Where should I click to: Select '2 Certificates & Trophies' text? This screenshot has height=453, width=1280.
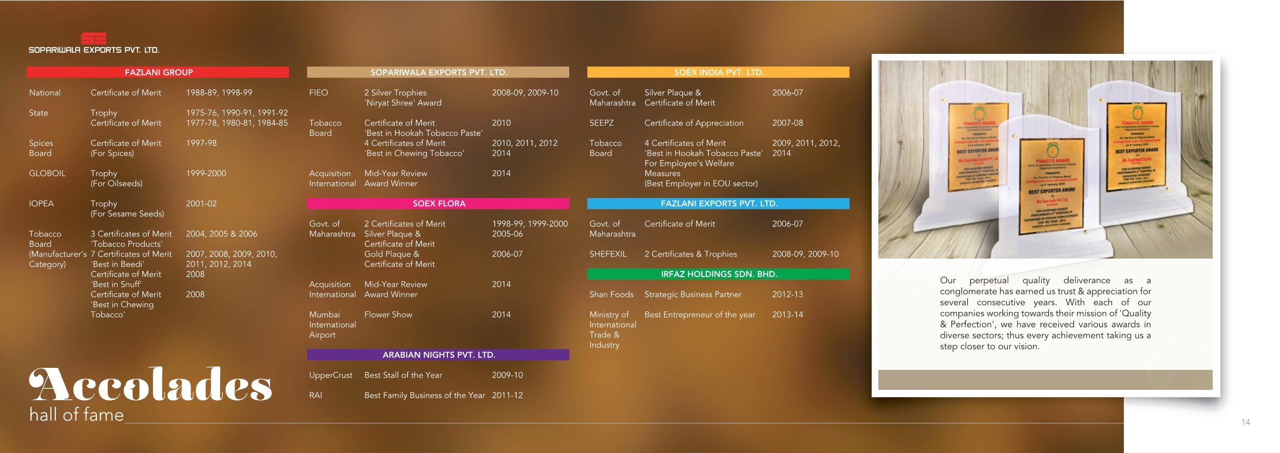(x=690, y=254)
